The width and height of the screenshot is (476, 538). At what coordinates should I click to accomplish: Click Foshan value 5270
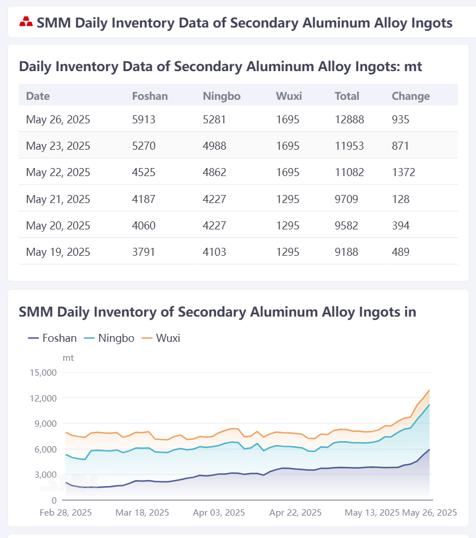144,146
